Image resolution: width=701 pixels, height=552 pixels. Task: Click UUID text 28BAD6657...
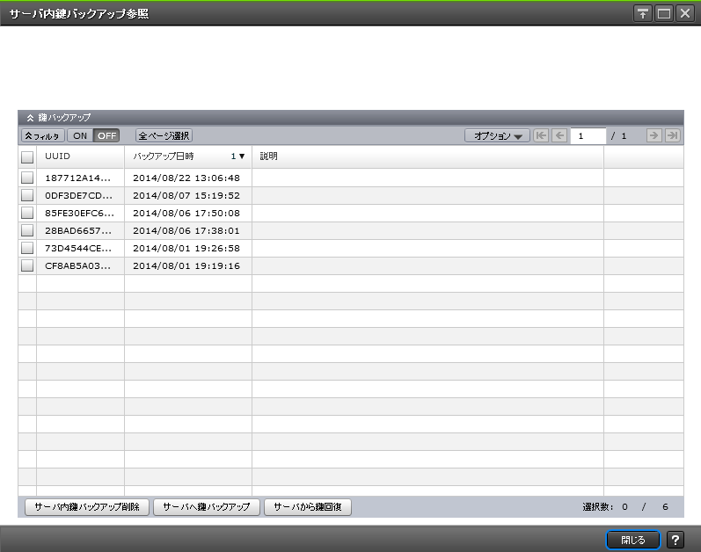click(x=78, y=230)
